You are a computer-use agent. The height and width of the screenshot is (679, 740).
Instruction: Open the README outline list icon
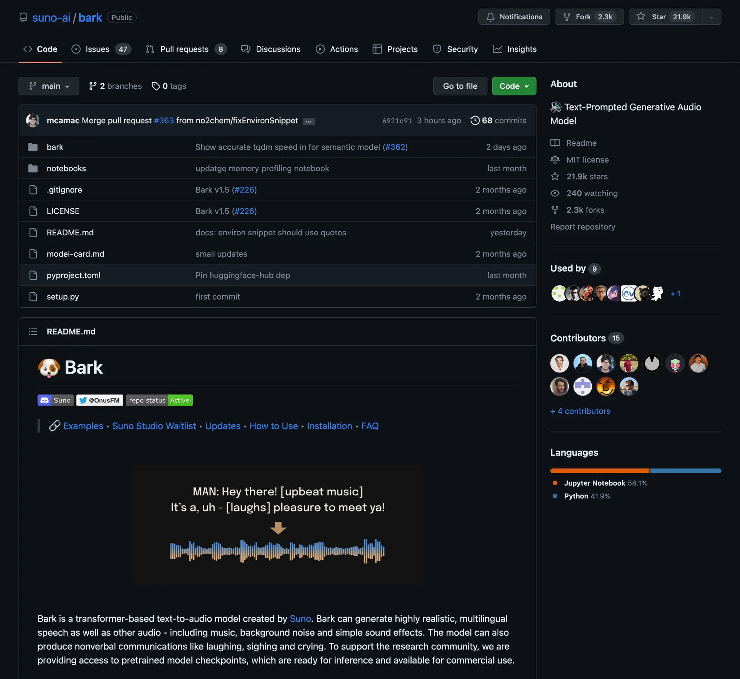pyautogui.click(x=33, y=332)
